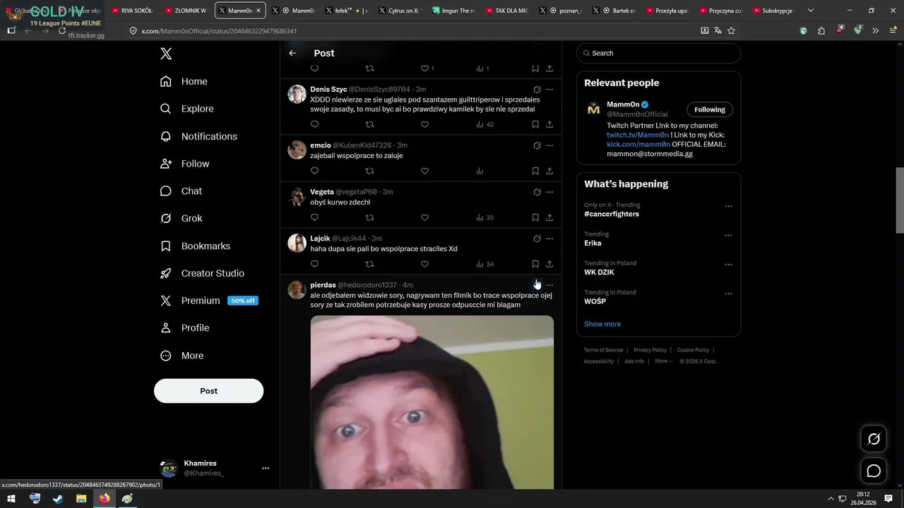
Task: Open more options on Lajcik's comment
Action: tap(549, 238)
